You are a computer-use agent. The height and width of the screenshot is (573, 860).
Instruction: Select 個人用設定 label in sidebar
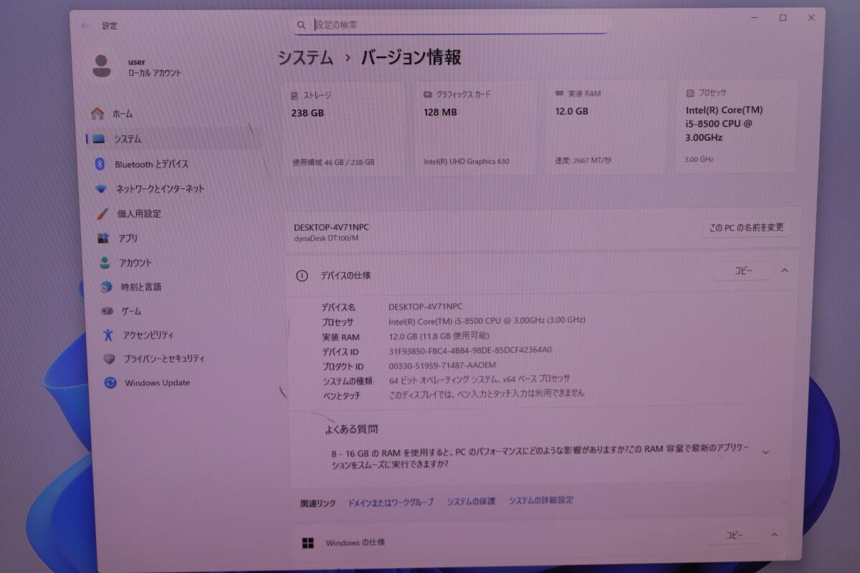(139, 213)
